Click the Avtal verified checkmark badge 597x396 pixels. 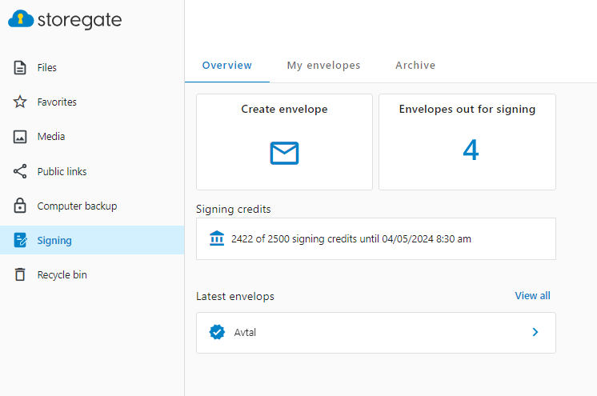(x=217, y=332)
